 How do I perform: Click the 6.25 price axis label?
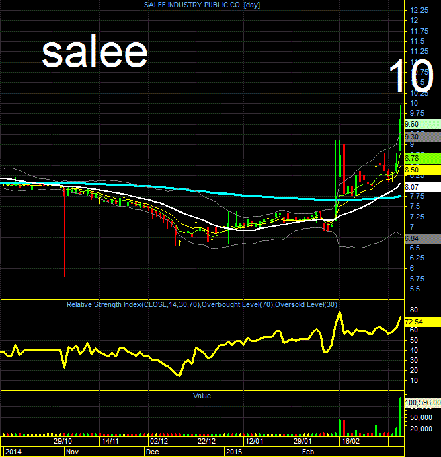pyautogui.click(x=417, y=258)
